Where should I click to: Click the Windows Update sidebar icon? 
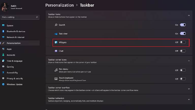point(3,84)
